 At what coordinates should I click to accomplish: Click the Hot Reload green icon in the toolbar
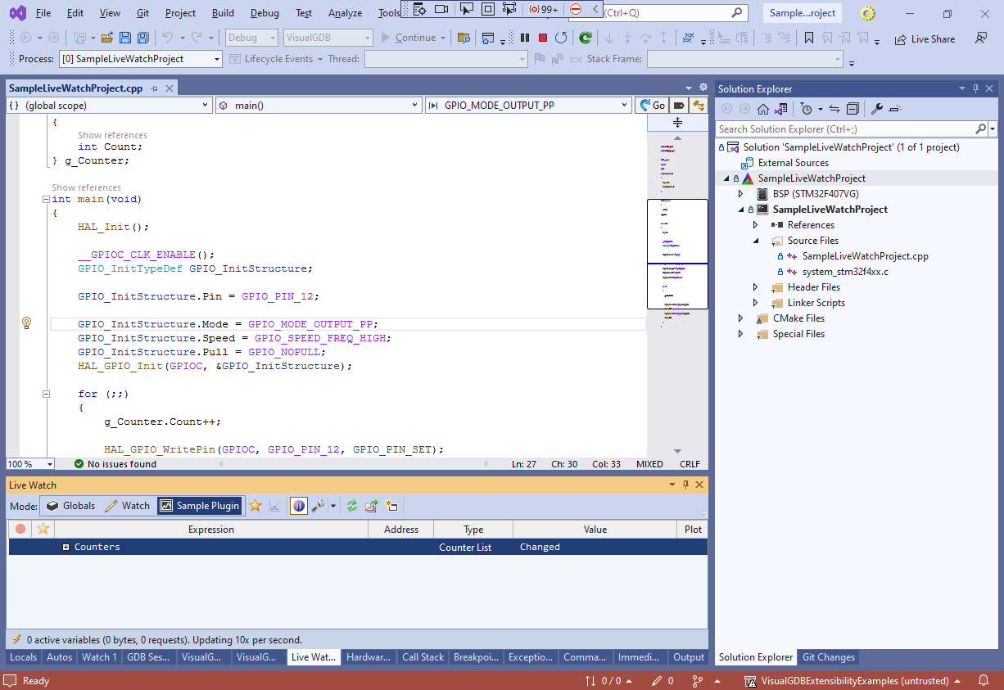tap(586, 38)
